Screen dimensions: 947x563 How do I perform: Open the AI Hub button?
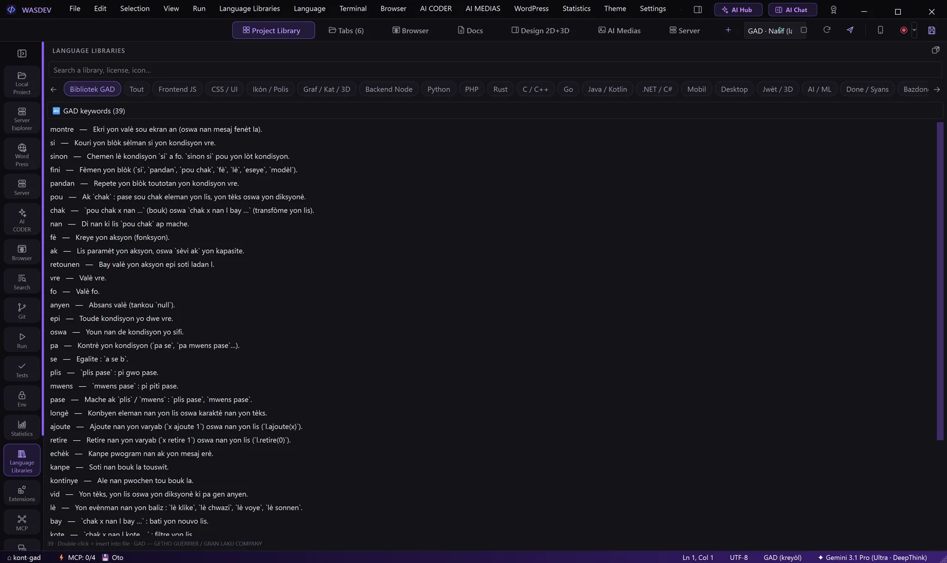point(738,10)
